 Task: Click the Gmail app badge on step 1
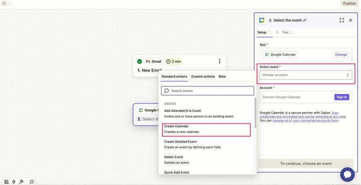coord(154,62)
